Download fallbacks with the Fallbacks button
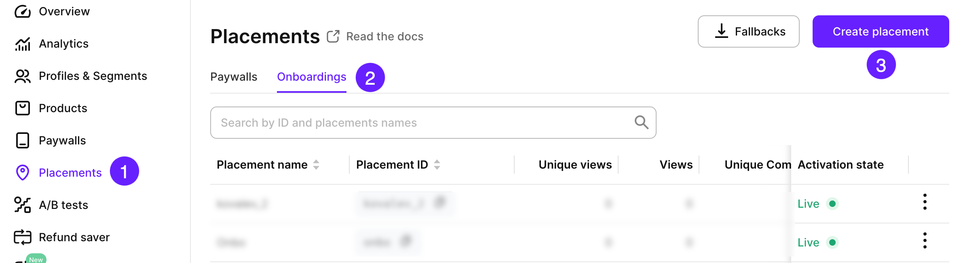963x263 pixels. pyautogui.click(x=748, y=31)
